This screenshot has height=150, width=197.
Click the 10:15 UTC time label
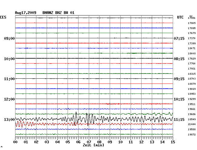179,99
